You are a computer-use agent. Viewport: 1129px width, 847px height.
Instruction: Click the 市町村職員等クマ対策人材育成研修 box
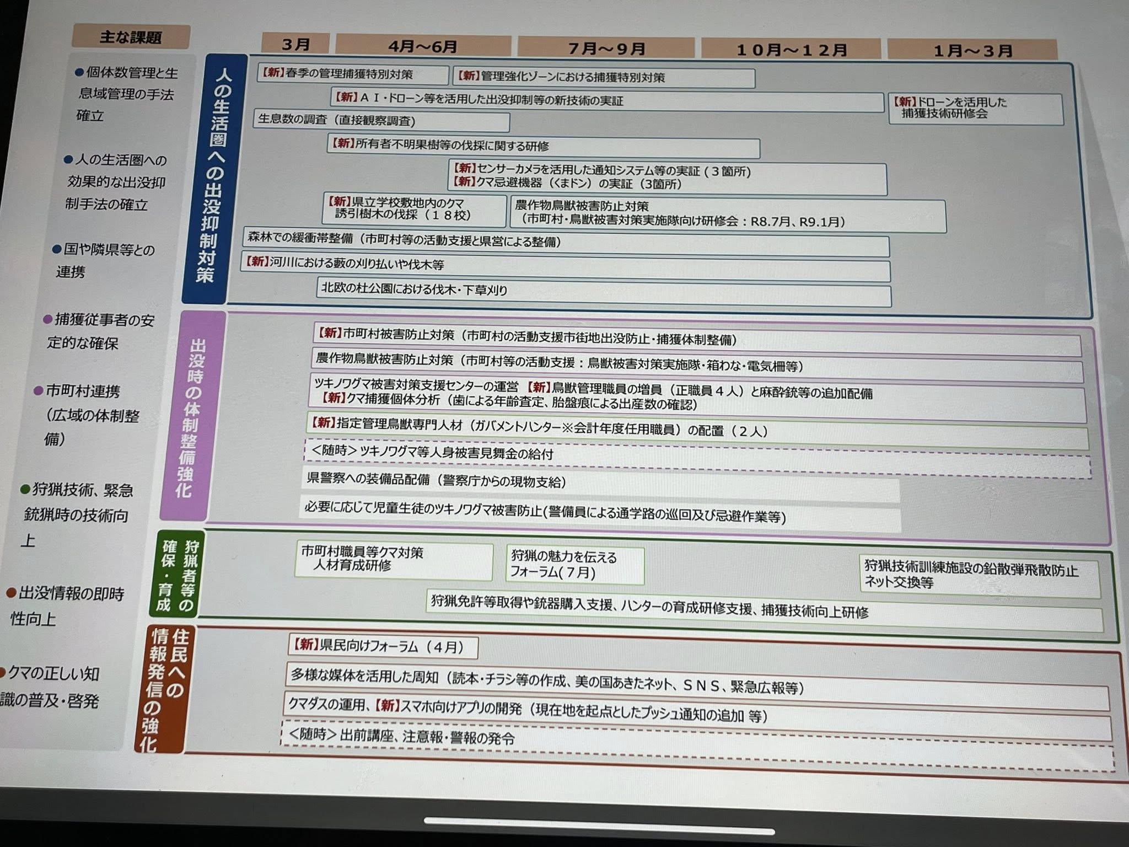[x=393, y=560]
